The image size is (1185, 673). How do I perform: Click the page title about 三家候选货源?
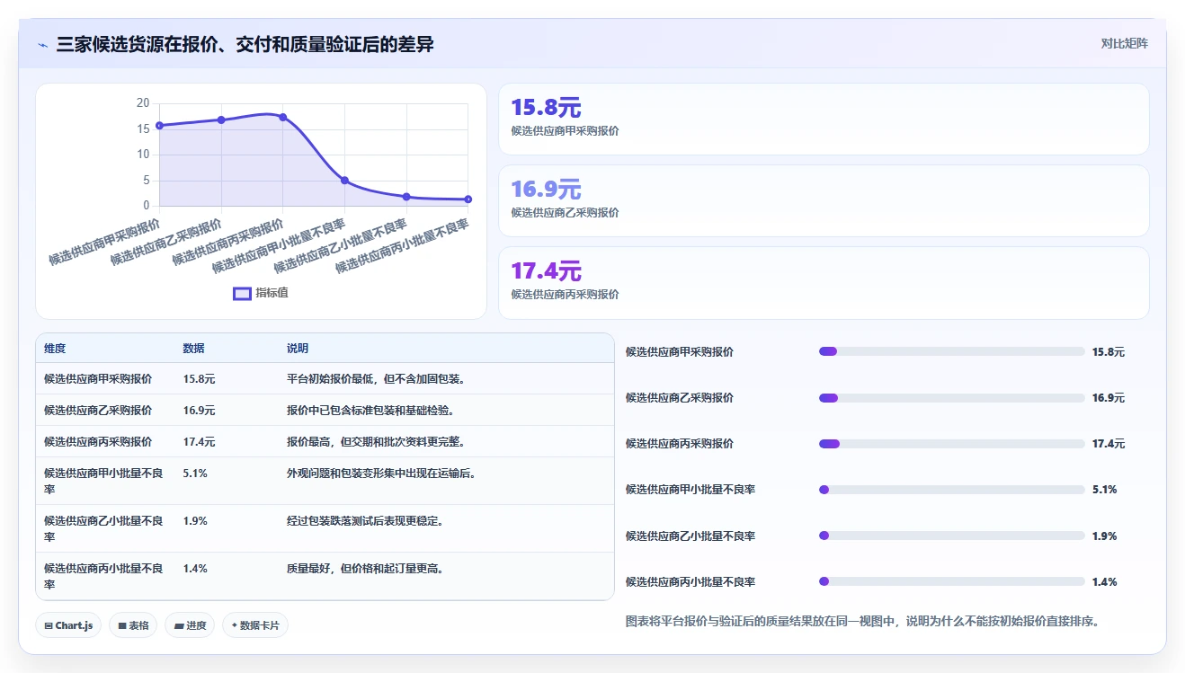click(x=245, y=44)
